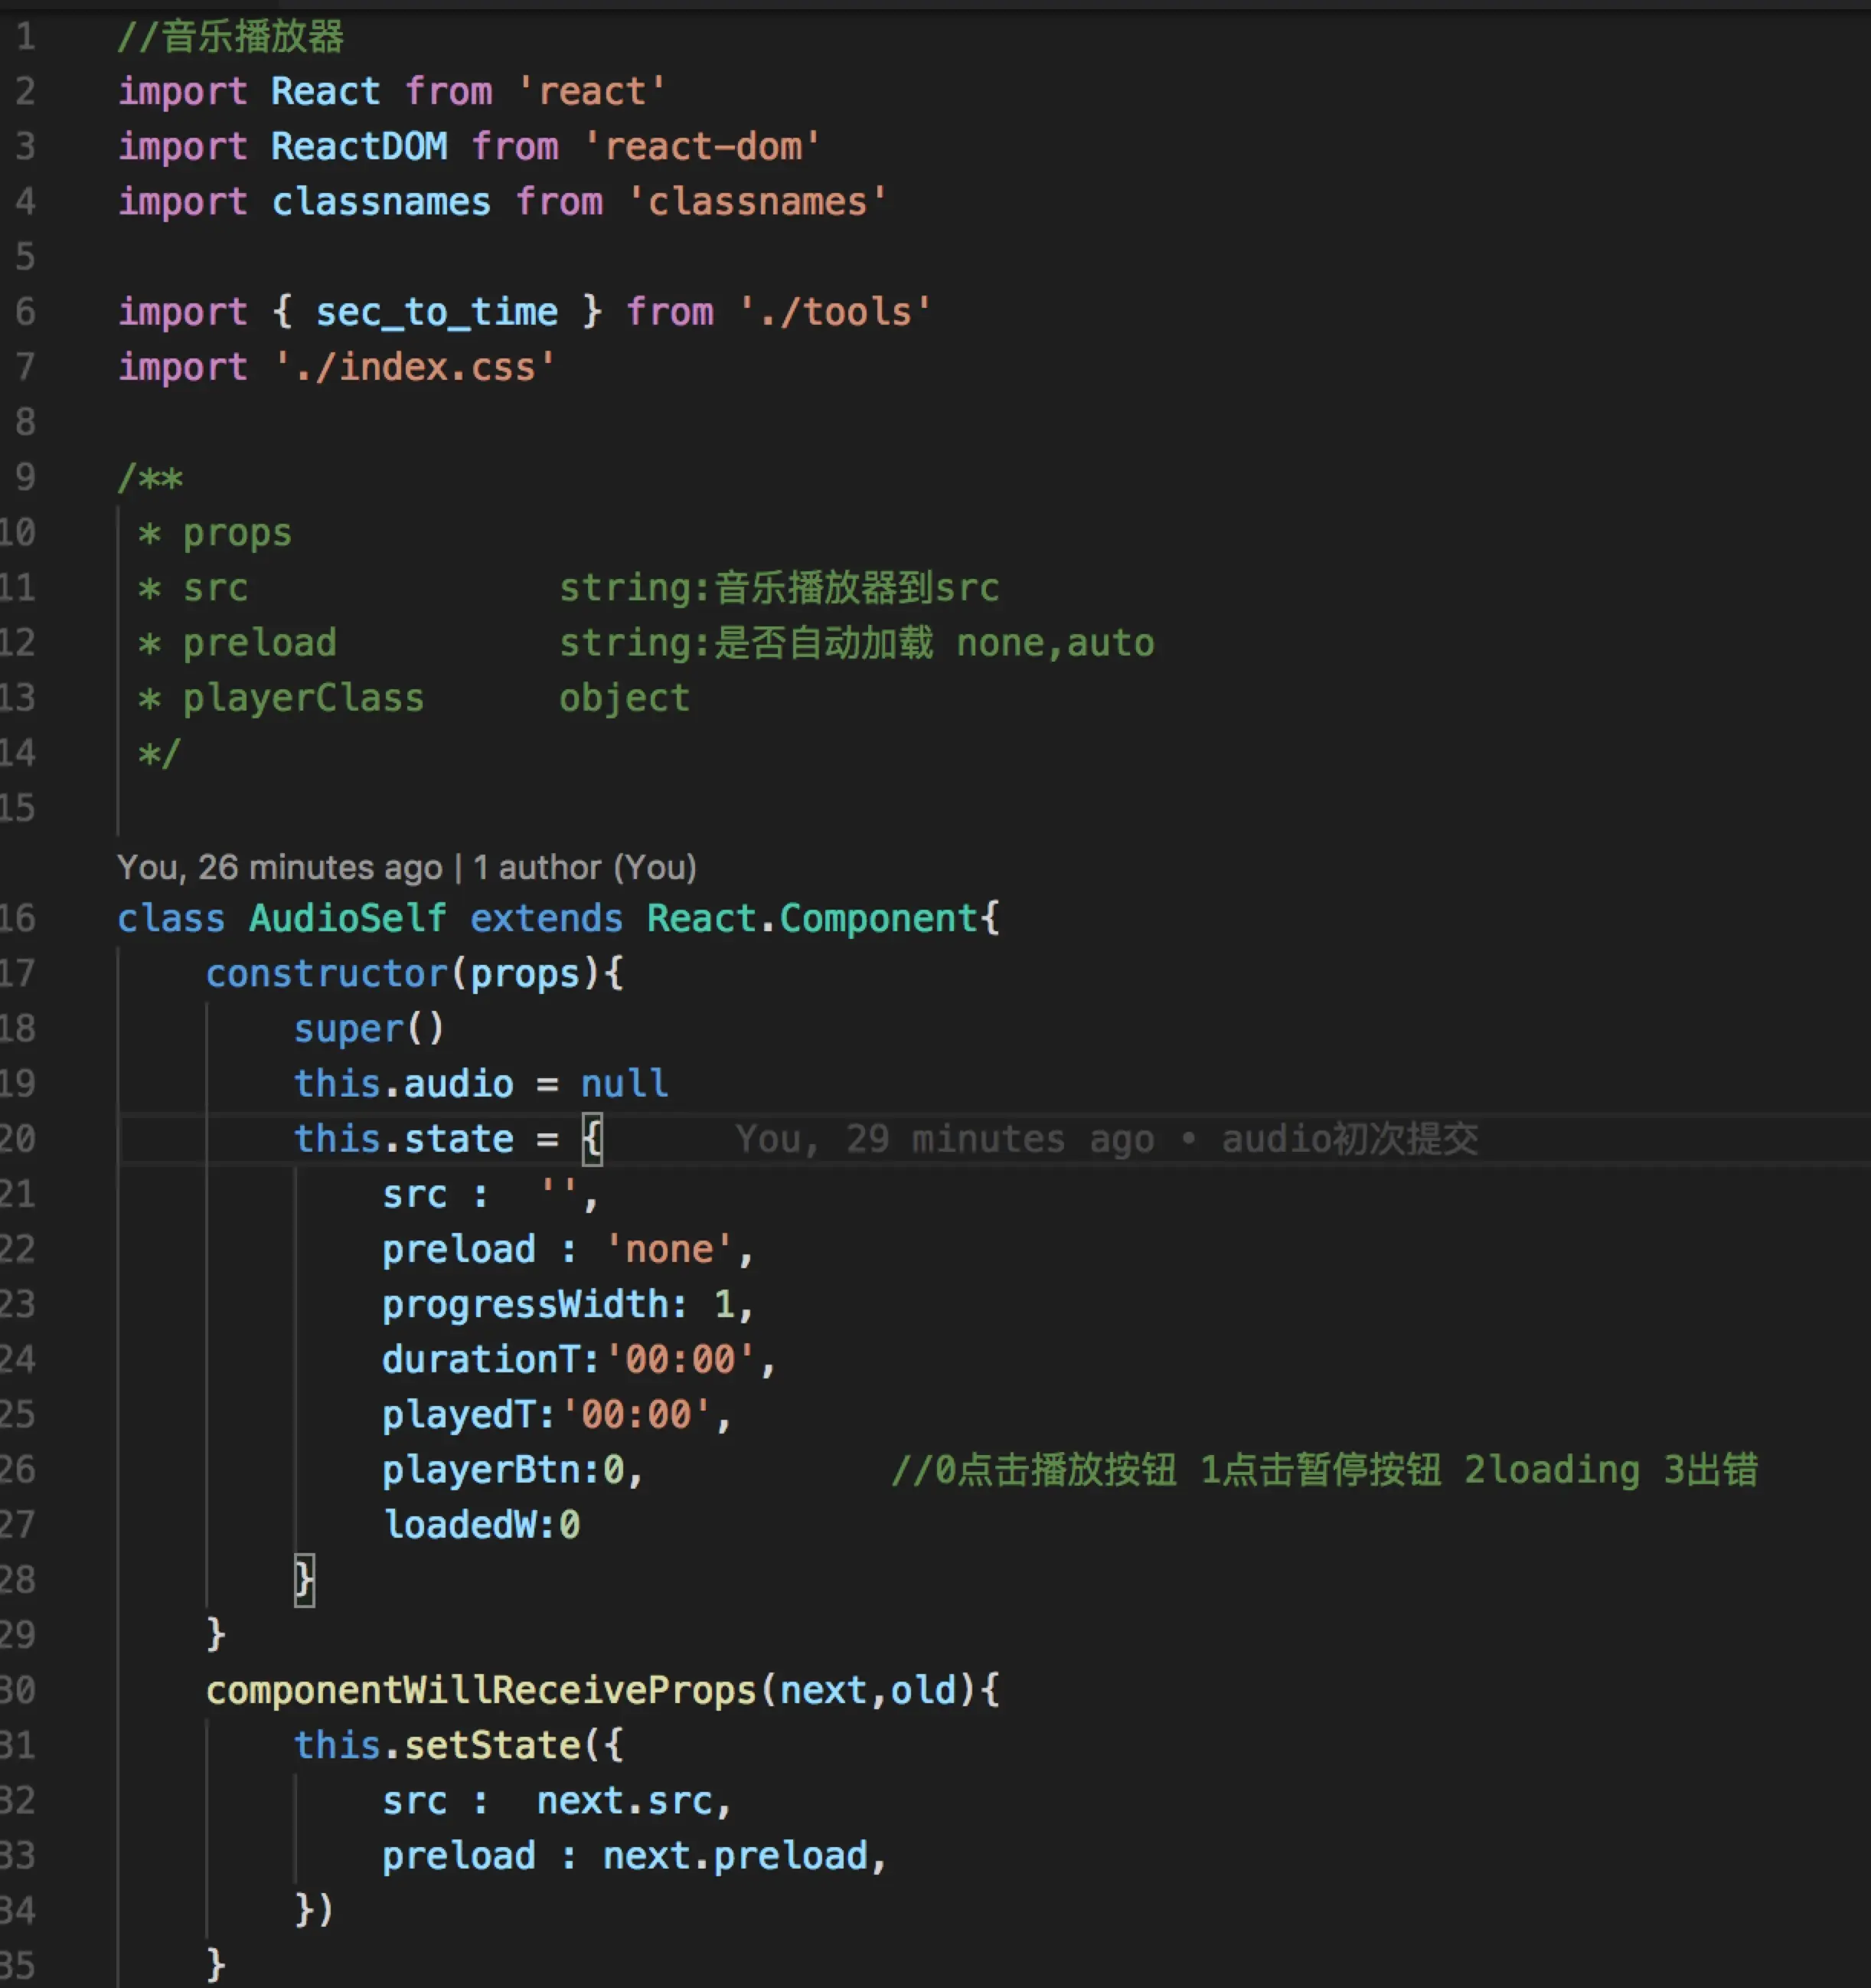Click line number 9 in gutter
The image size is (1871, 1988).
[x=25, y=477]
